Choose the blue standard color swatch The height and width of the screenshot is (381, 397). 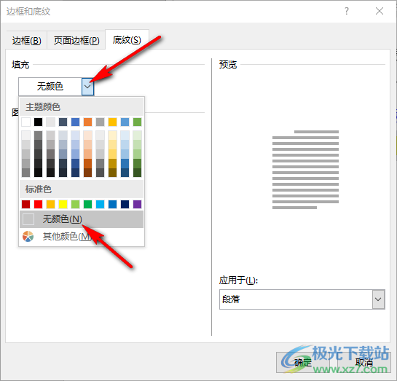coord(113,204)
